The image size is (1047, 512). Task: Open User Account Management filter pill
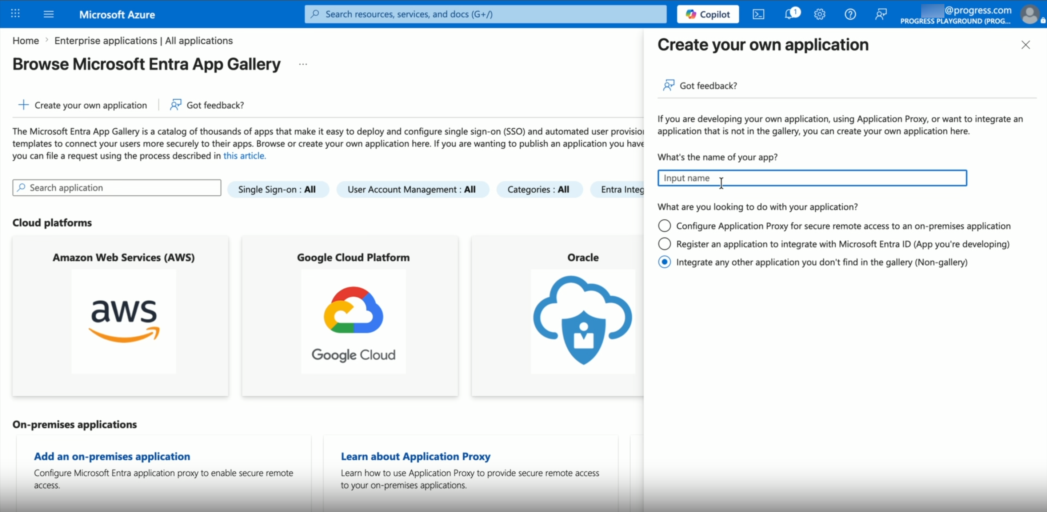pos(412,189)
